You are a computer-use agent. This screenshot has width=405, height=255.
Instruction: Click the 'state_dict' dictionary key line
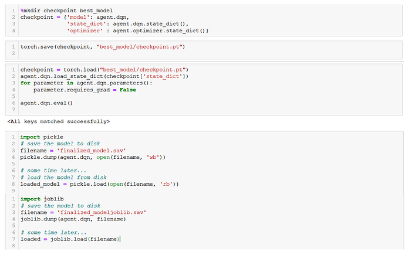(x=124, y=24)
